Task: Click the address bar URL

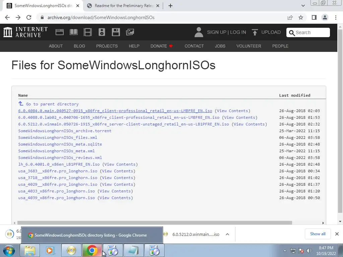Action: pyautogui.click(x=101, y=17)
